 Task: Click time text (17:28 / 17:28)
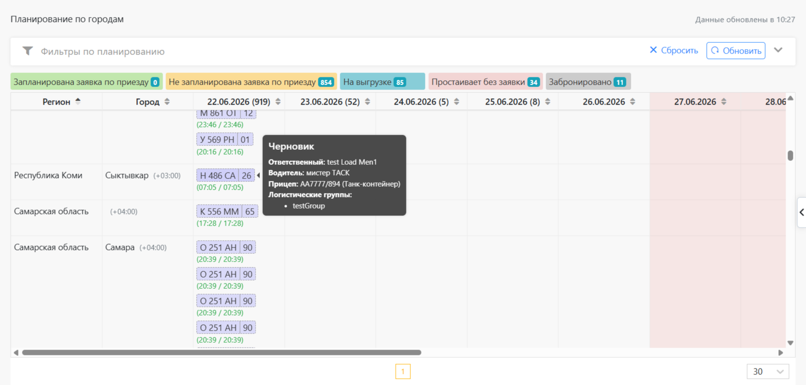pyautogui.click(x=220, y=223)
